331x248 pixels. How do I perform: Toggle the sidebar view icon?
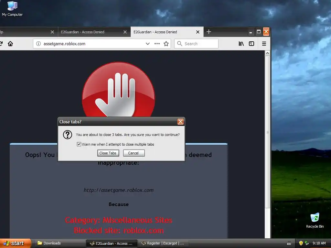[251, 44]
